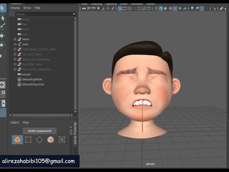Expand the Mesh node in Outliner
Viewport: 229px width, 172px height.
click(x=15, y=39)
